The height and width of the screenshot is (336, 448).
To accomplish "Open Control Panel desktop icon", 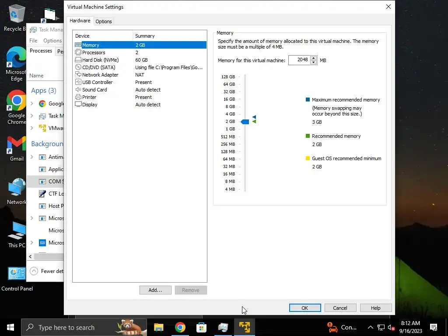I will [17, 279].
